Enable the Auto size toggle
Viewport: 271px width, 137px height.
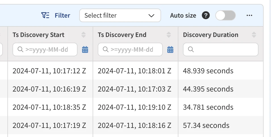point(225,15)
